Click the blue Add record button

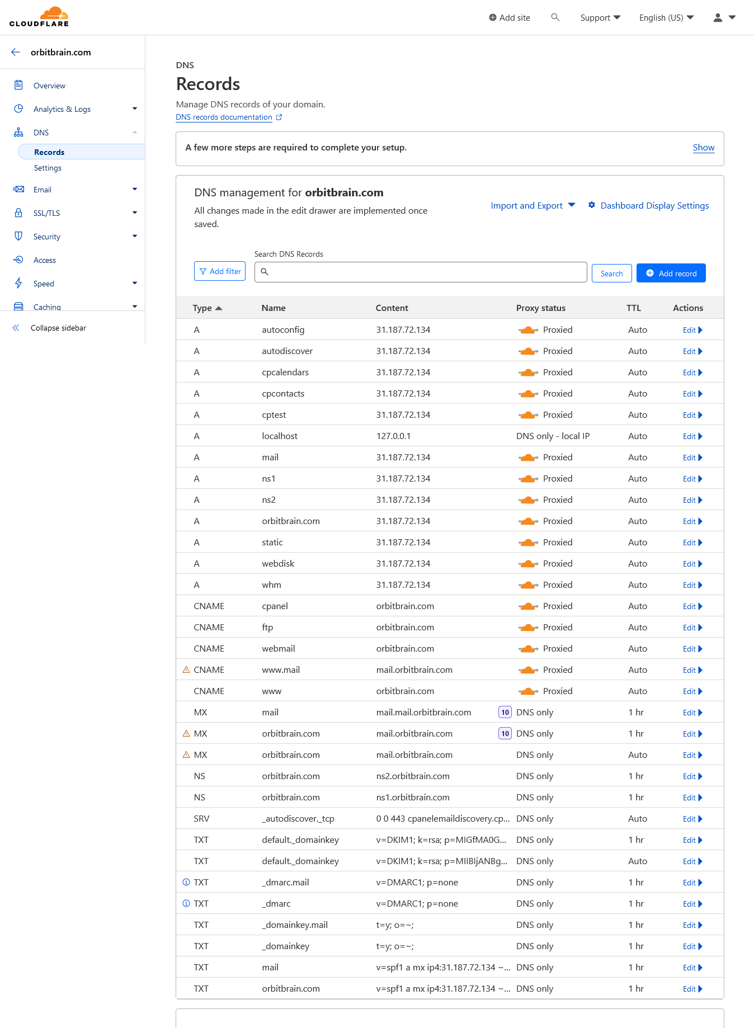(x=671, y=273)
